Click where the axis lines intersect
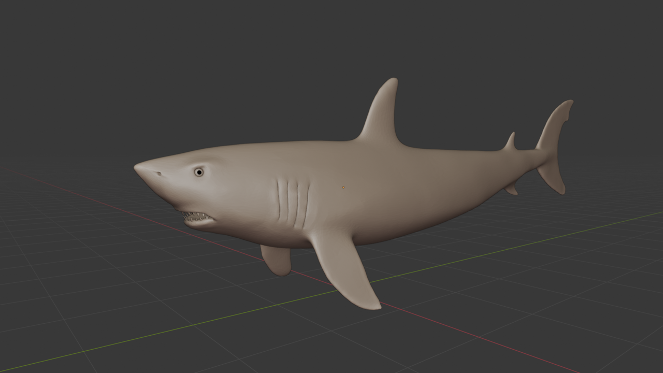This screenshot has width=663, height=373. [x=344, y=289]
